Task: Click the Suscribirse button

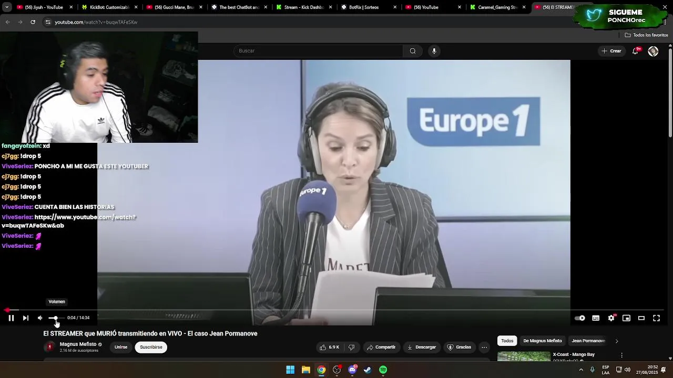Action: click(151, 347)
